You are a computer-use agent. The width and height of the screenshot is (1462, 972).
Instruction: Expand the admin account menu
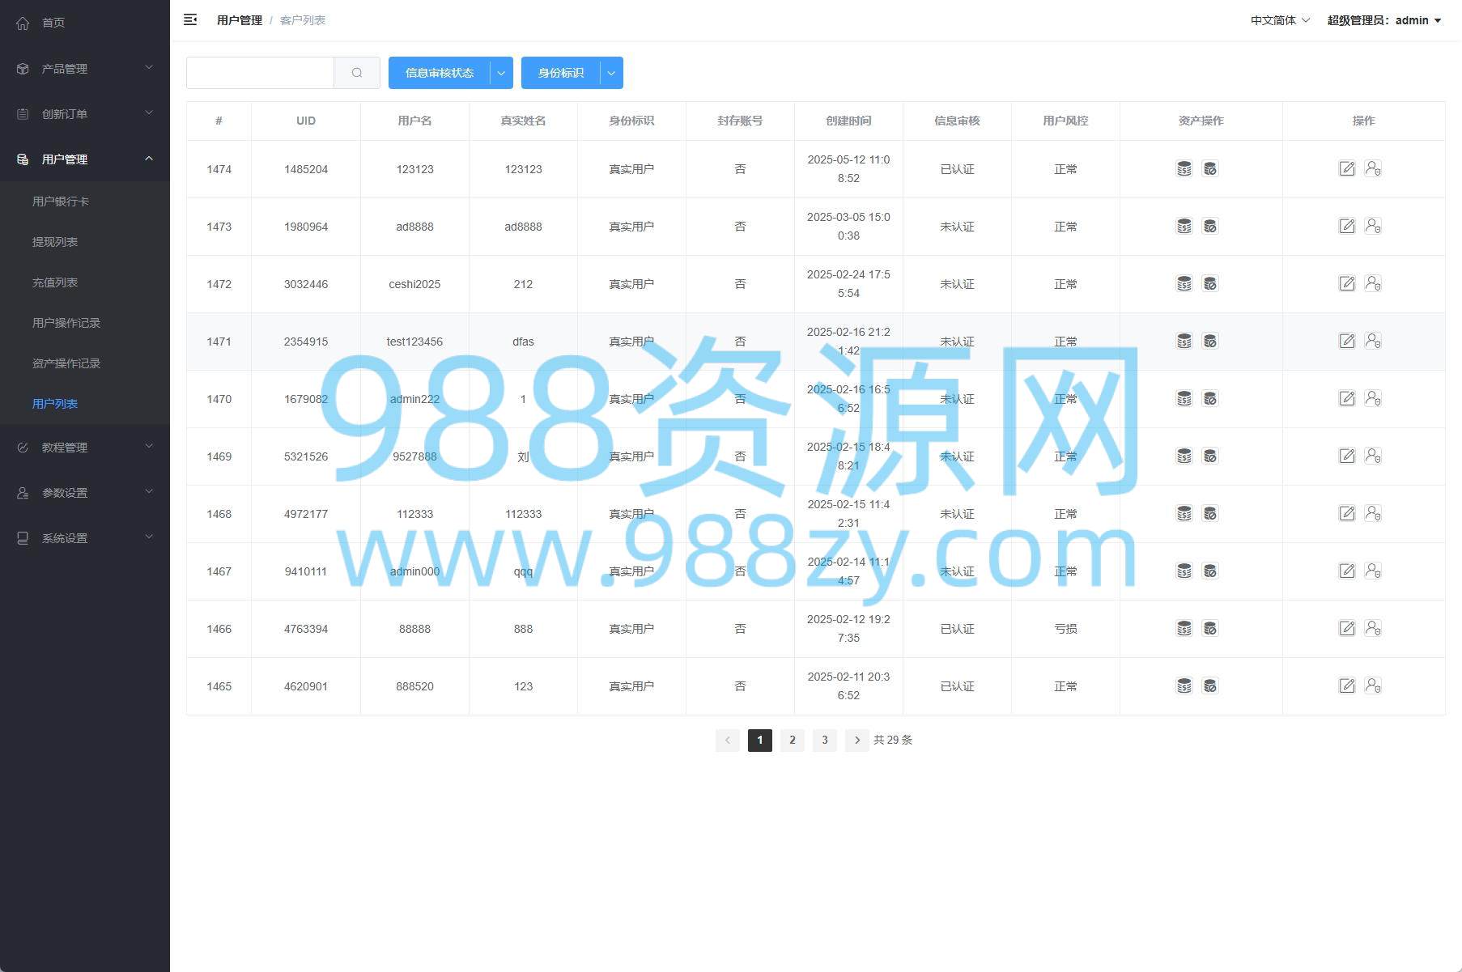[x=1383, y=20]
